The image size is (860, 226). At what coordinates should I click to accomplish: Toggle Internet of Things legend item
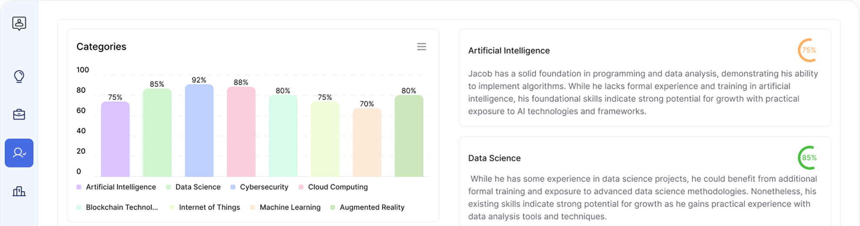[205, 207]
